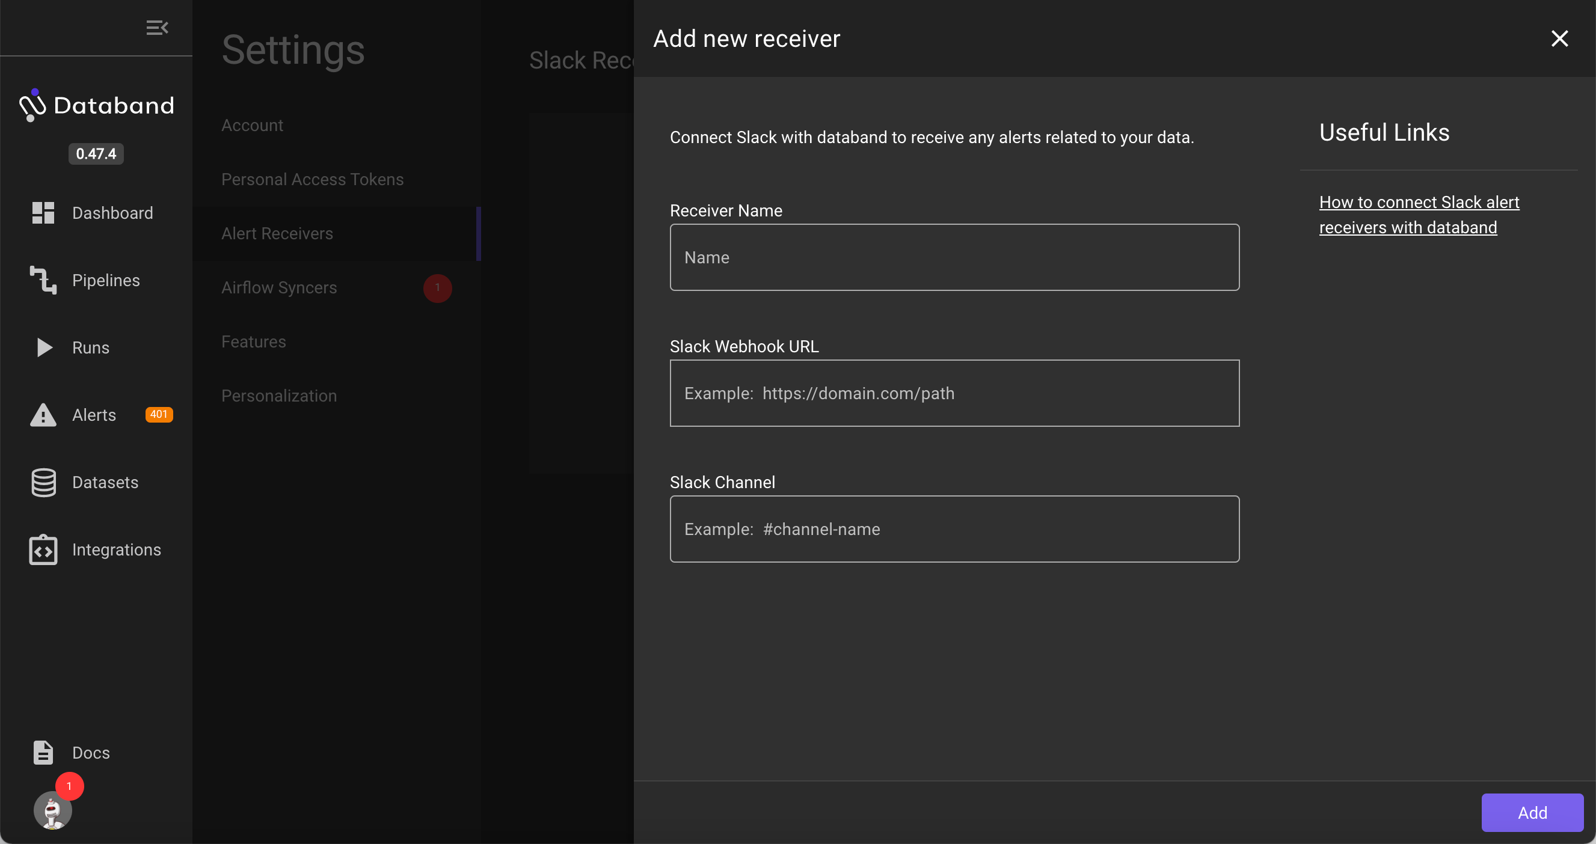Open Integrations via its code icon
The height and width of the screenshot is (844, 1596).
(x=43, y=550)
